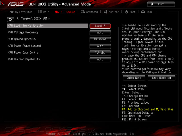Click the F12: Print Screen hint

click(x=134, y=119)
